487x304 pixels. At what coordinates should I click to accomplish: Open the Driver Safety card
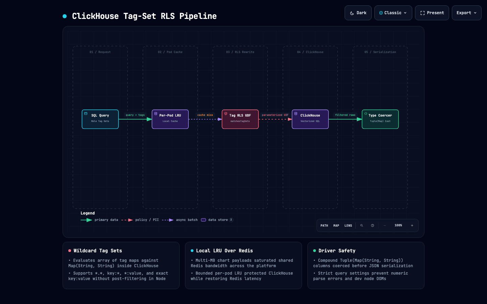coord(366,265)
